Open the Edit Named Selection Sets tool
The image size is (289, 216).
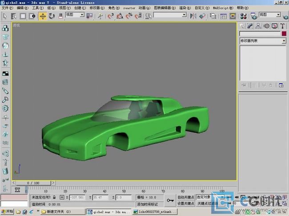[149, 16]
